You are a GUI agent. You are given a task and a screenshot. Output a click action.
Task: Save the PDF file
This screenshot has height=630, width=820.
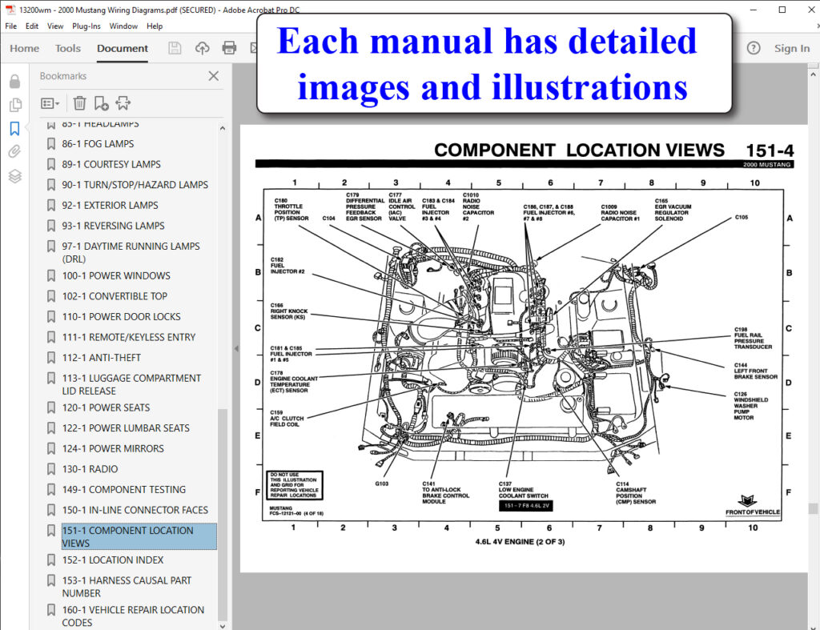point(175,48)
